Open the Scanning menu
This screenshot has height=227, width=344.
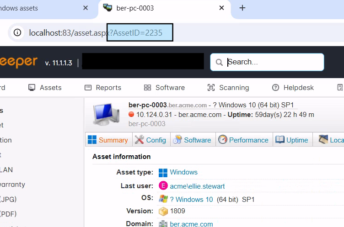228,88
